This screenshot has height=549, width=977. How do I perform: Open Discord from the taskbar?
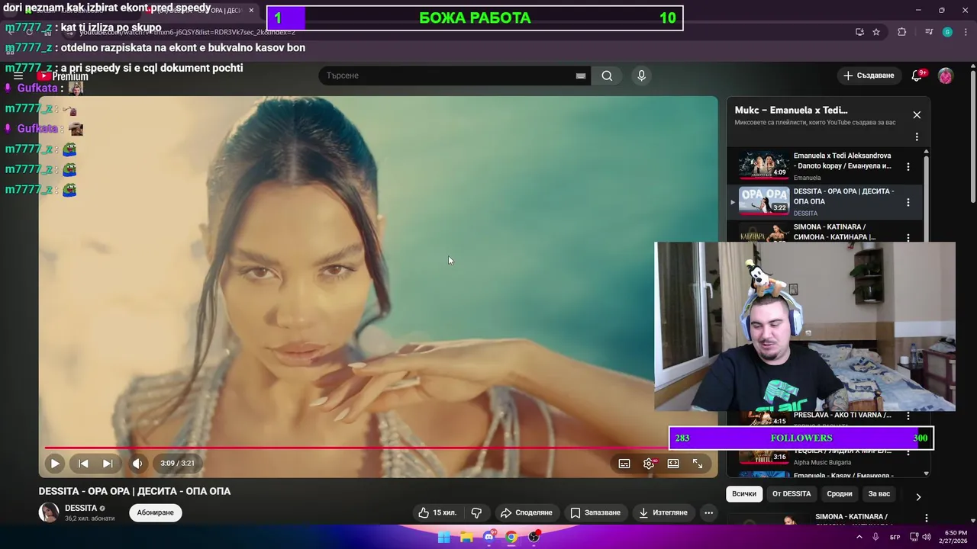tap(489, 537)
